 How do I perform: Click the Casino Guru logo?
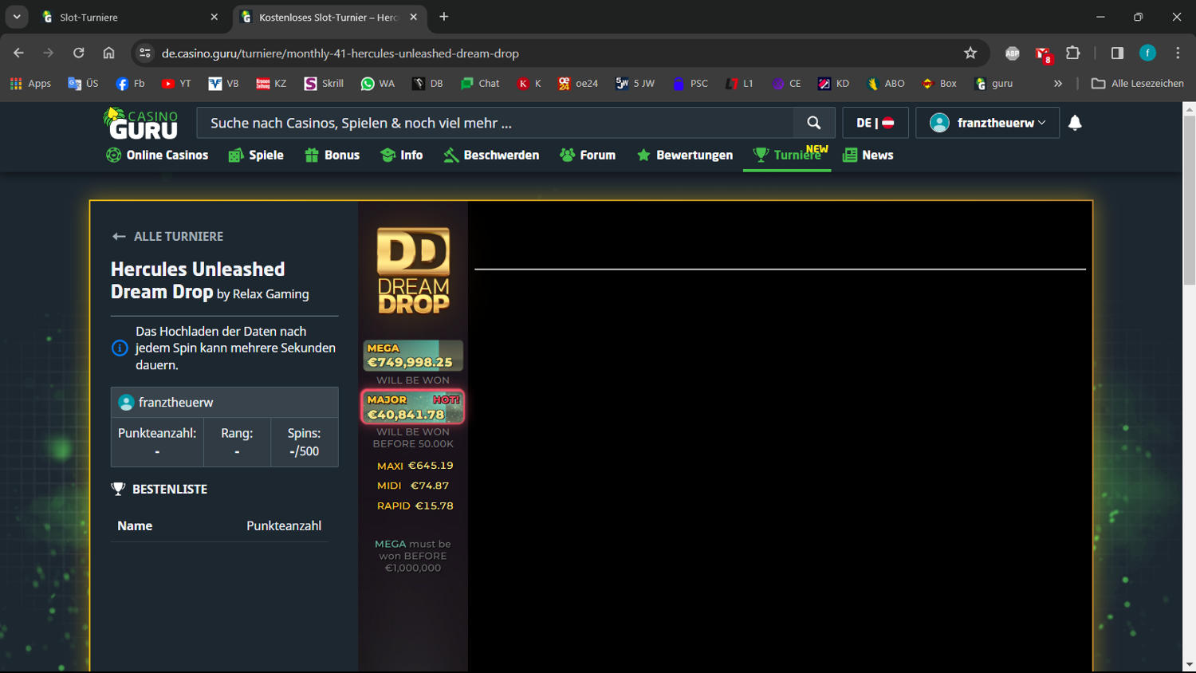pyautogui.click(x=141, y=124)
